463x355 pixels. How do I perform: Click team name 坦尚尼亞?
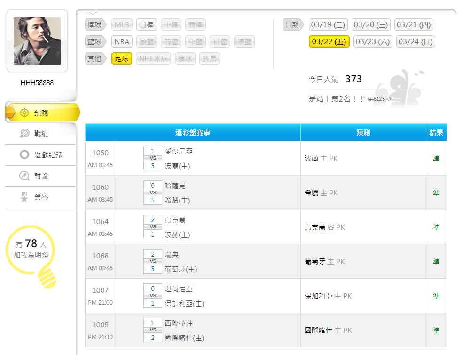click(x=179, y=289)
